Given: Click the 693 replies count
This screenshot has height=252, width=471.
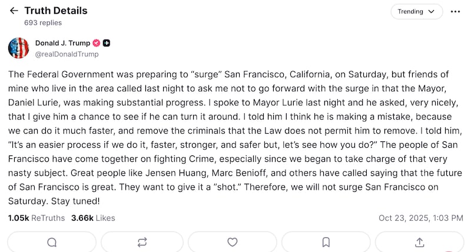Looking at the screenshot, I should (42, 22).
